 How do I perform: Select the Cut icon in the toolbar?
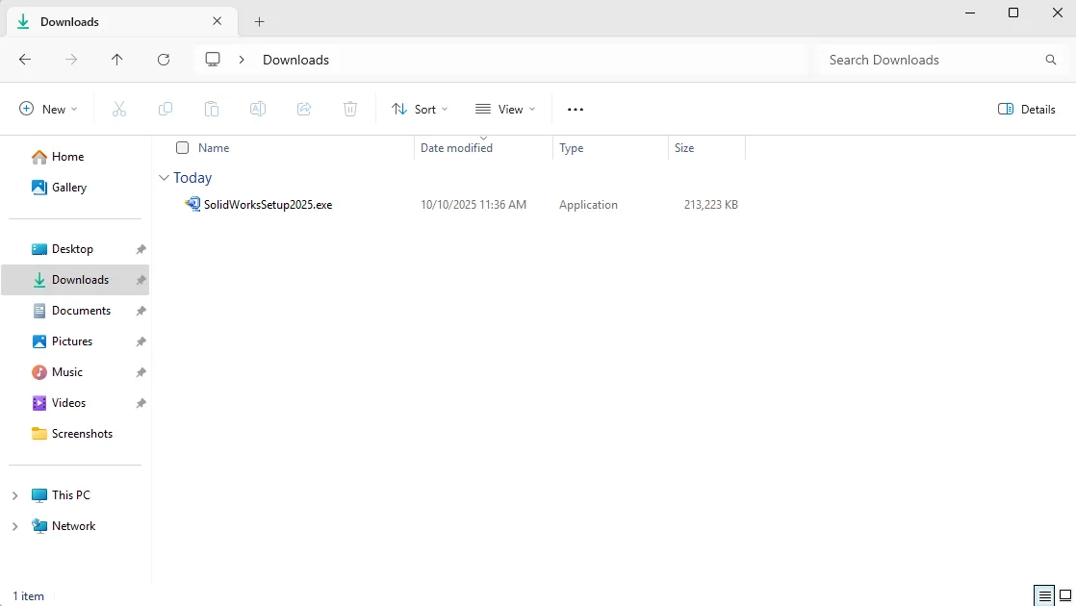point(119,109)
